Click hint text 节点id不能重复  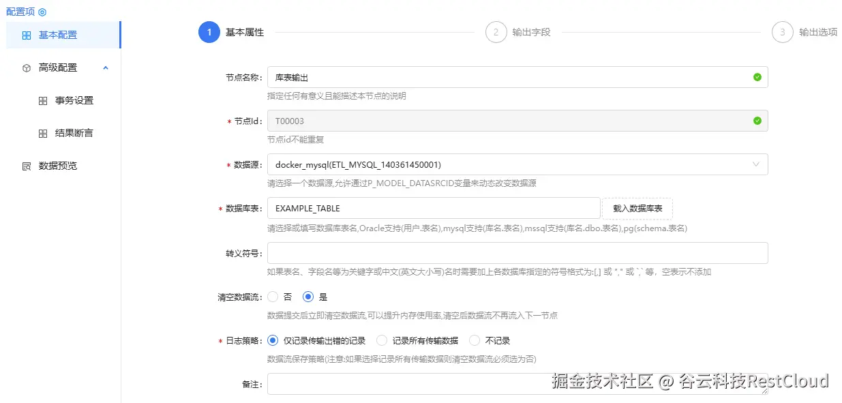pyautogui.click(x=295, y=140)
